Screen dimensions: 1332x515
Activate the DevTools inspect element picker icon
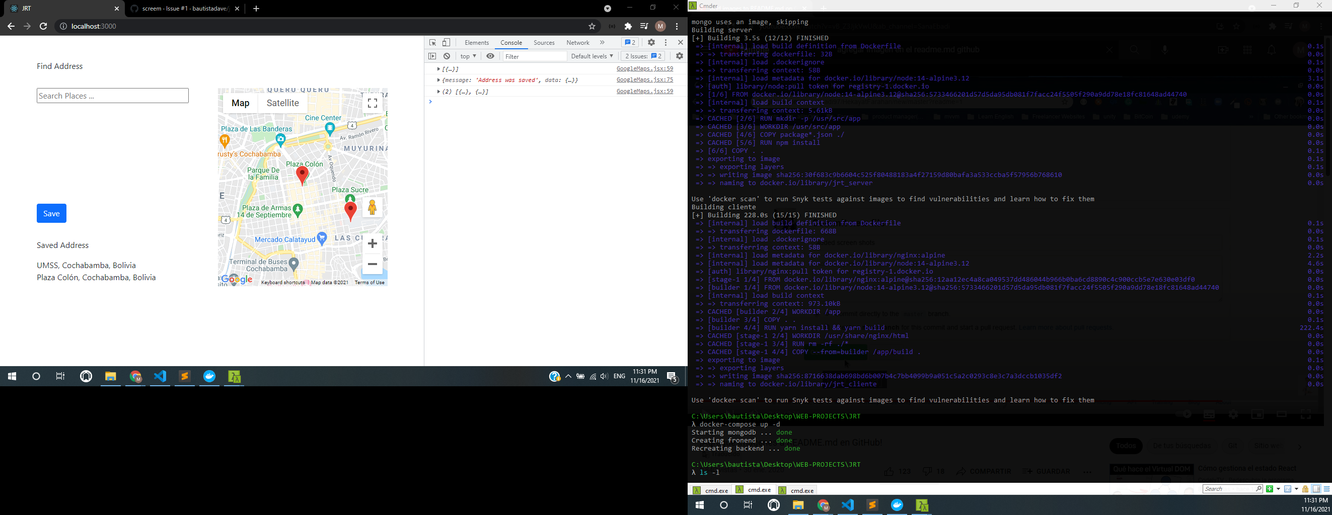[x=433, y=43]
